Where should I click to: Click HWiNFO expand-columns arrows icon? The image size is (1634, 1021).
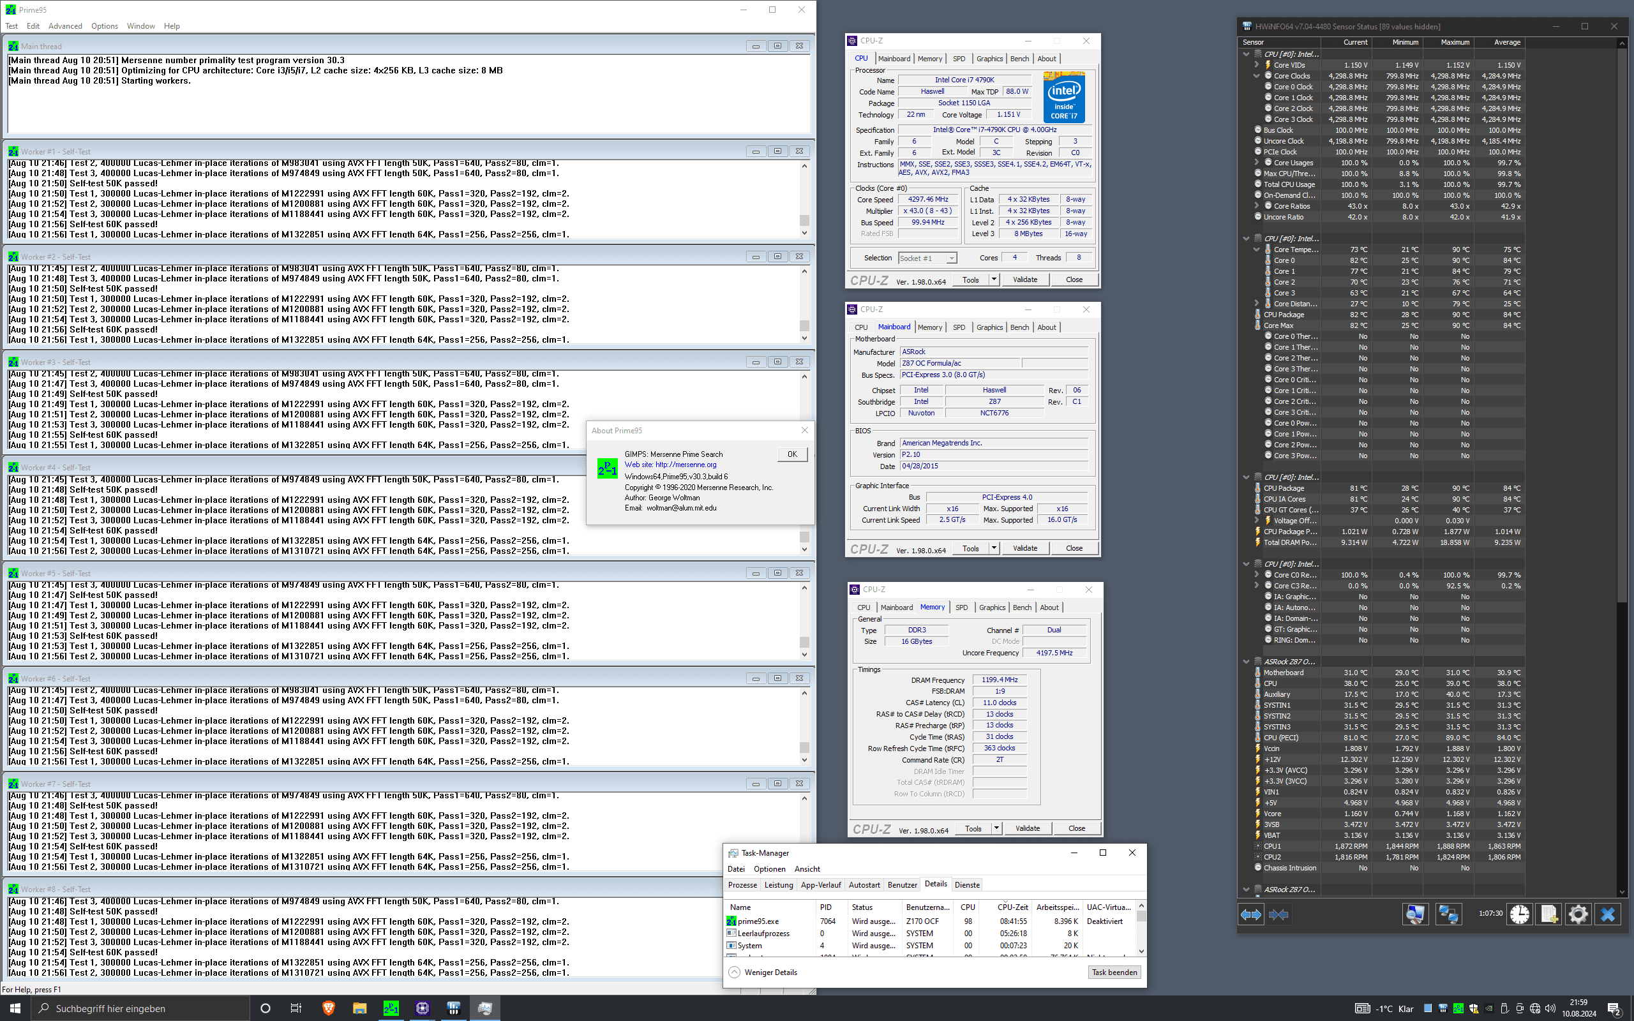[1250, 914]
